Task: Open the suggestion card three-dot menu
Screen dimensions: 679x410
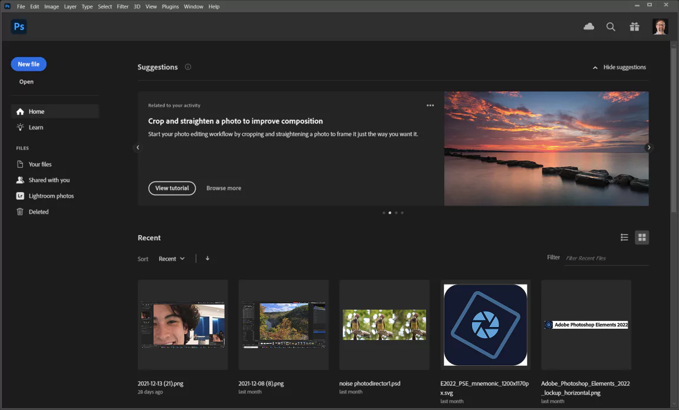Action: click(x=430, y=105)
